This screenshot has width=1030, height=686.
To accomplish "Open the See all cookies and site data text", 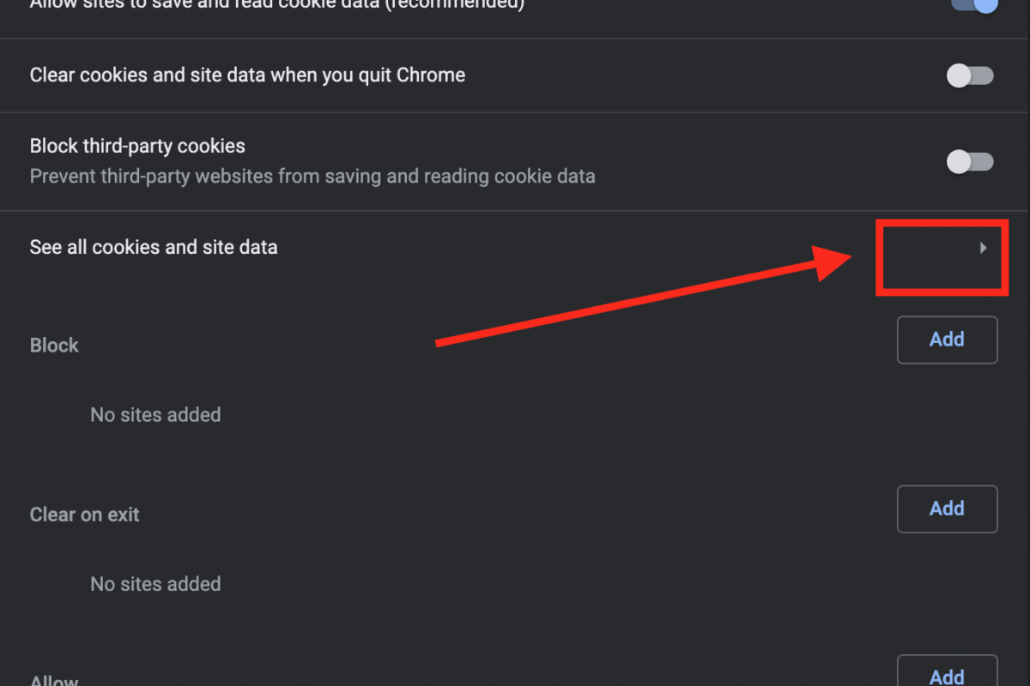I will click(x=154, y=248).
